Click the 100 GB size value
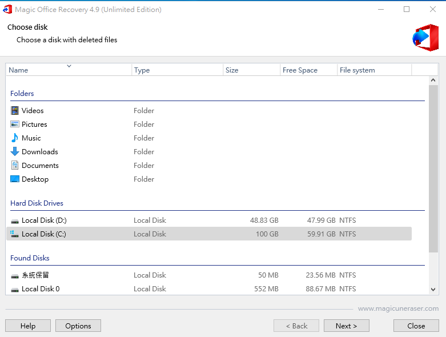The width and height of the screenshot is (446, 337). click(267, 234)
